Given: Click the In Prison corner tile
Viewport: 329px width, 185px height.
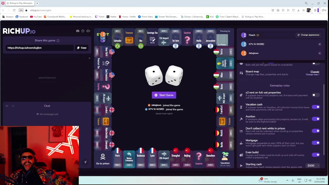Looking at the screenshot, I should point(225,38).
